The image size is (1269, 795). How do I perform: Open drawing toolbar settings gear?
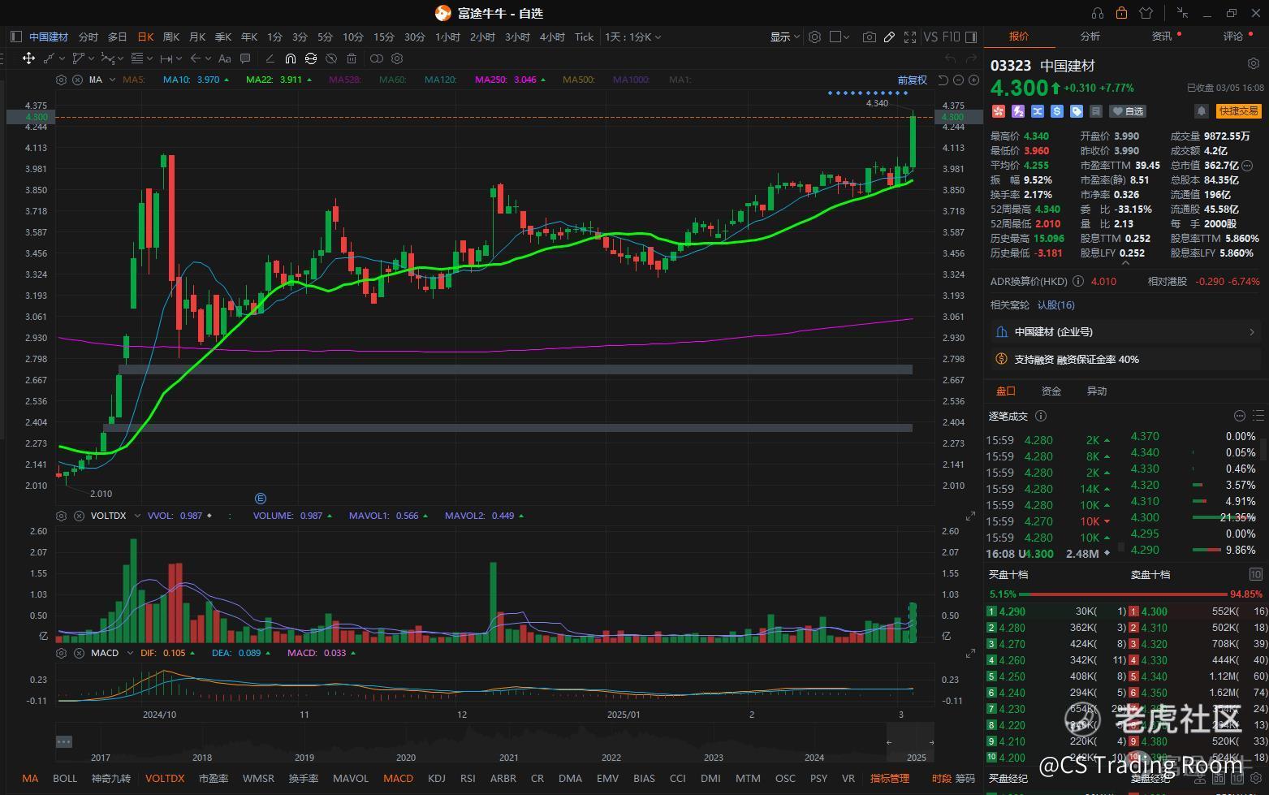pyautogui.click(x=397, y=58)
